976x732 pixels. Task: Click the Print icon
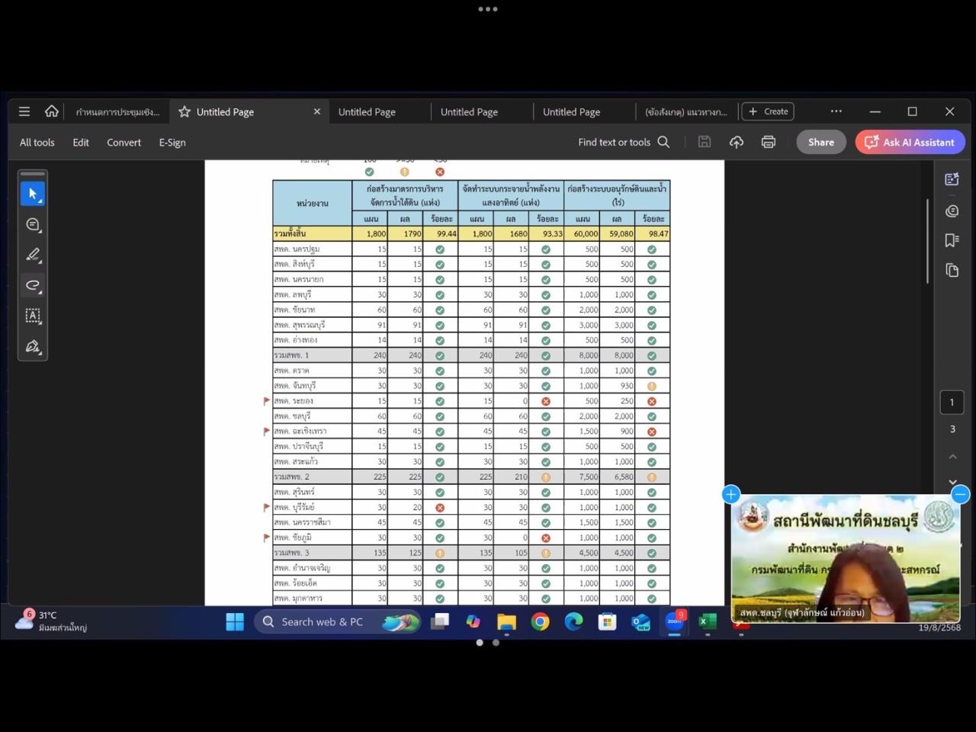click(x=768, y=142)
